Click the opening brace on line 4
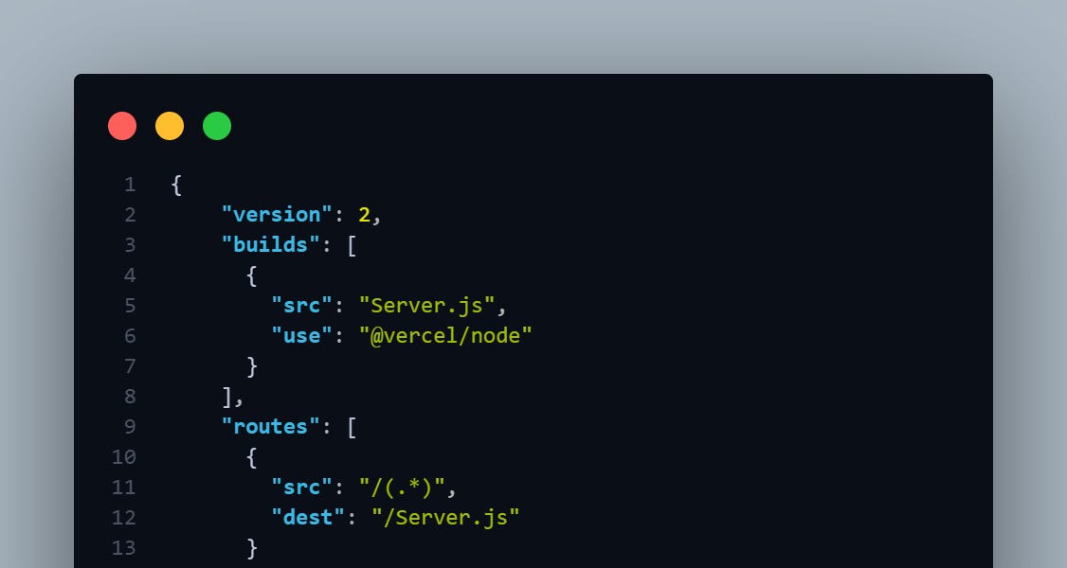The width and height of the screenshot is (1067, 568). tap(251, 275)
